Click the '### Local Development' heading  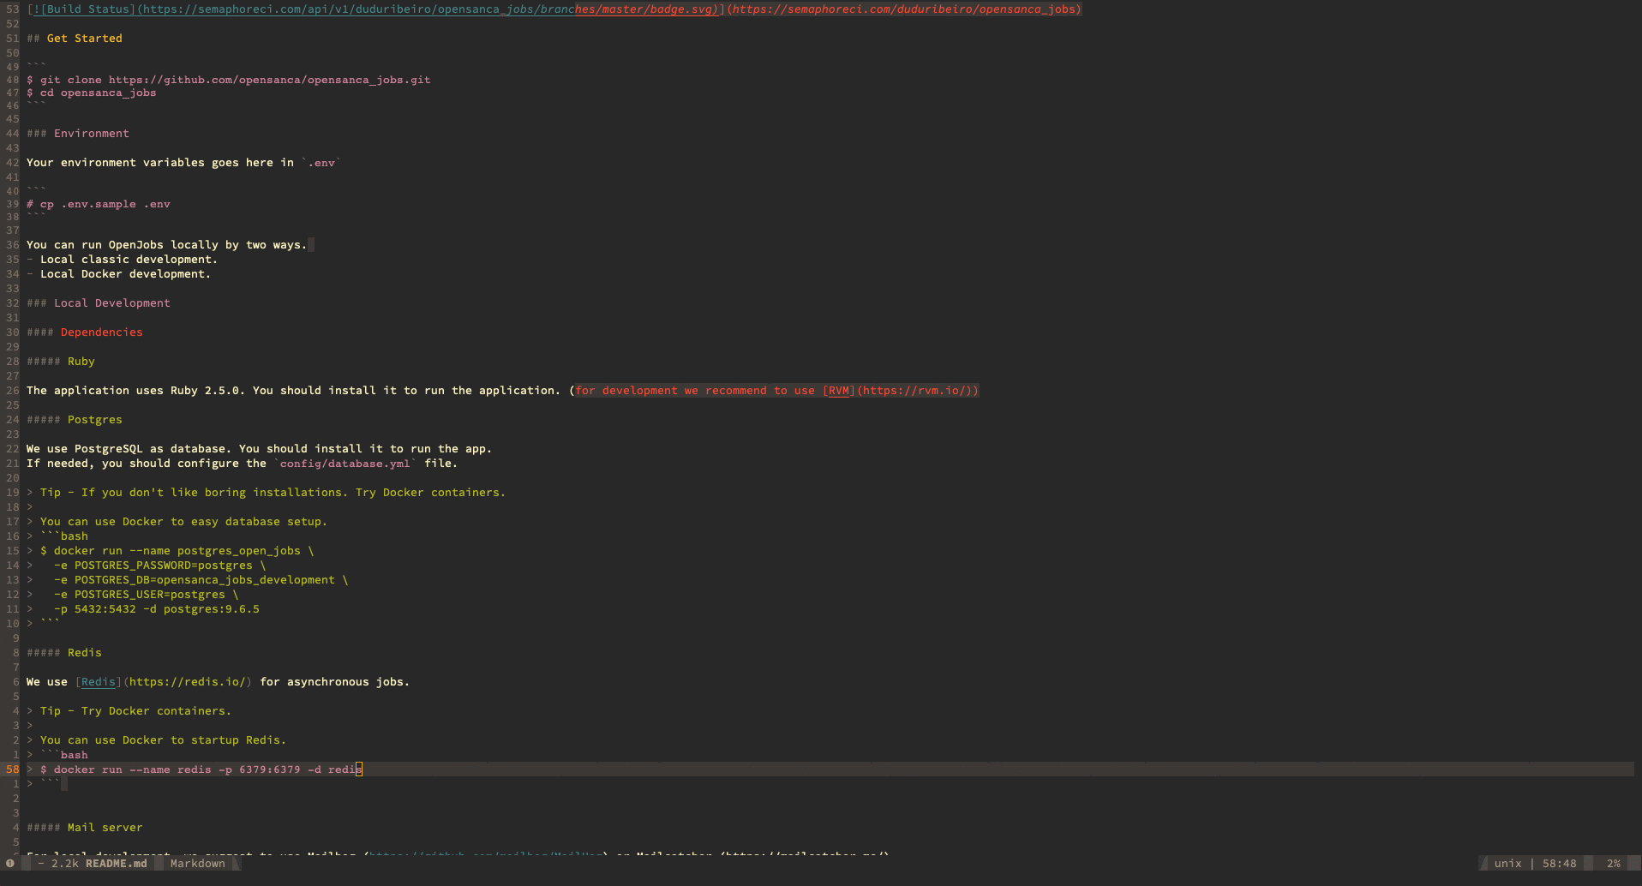(99, 303)
